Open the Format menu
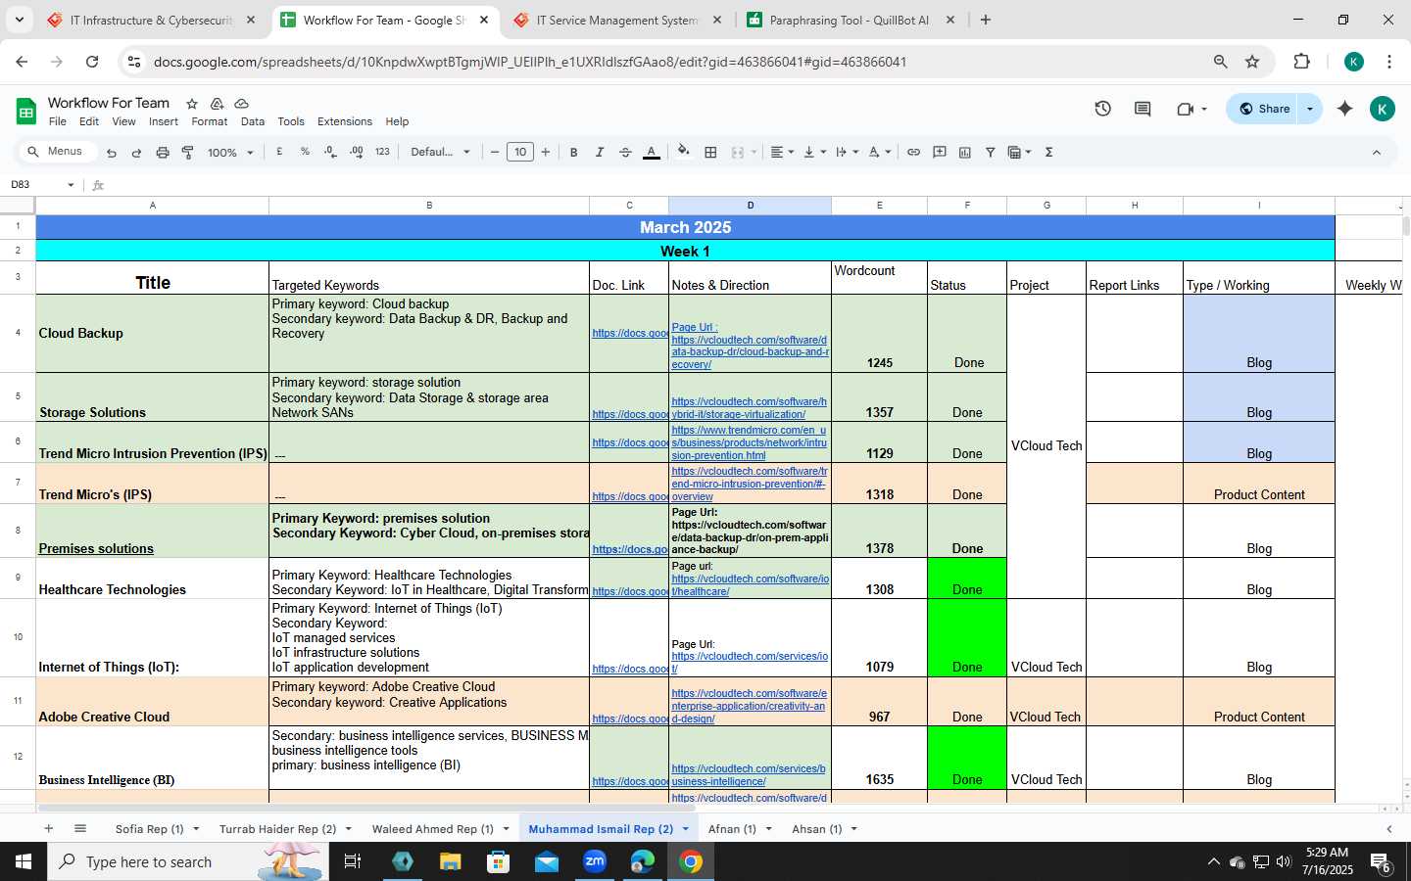This screenshot has height=881, width=1411. point(209,121)
